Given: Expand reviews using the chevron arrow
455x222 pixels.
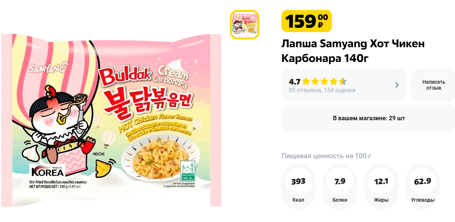Looking at the screenshot, I should click(397, 85).
